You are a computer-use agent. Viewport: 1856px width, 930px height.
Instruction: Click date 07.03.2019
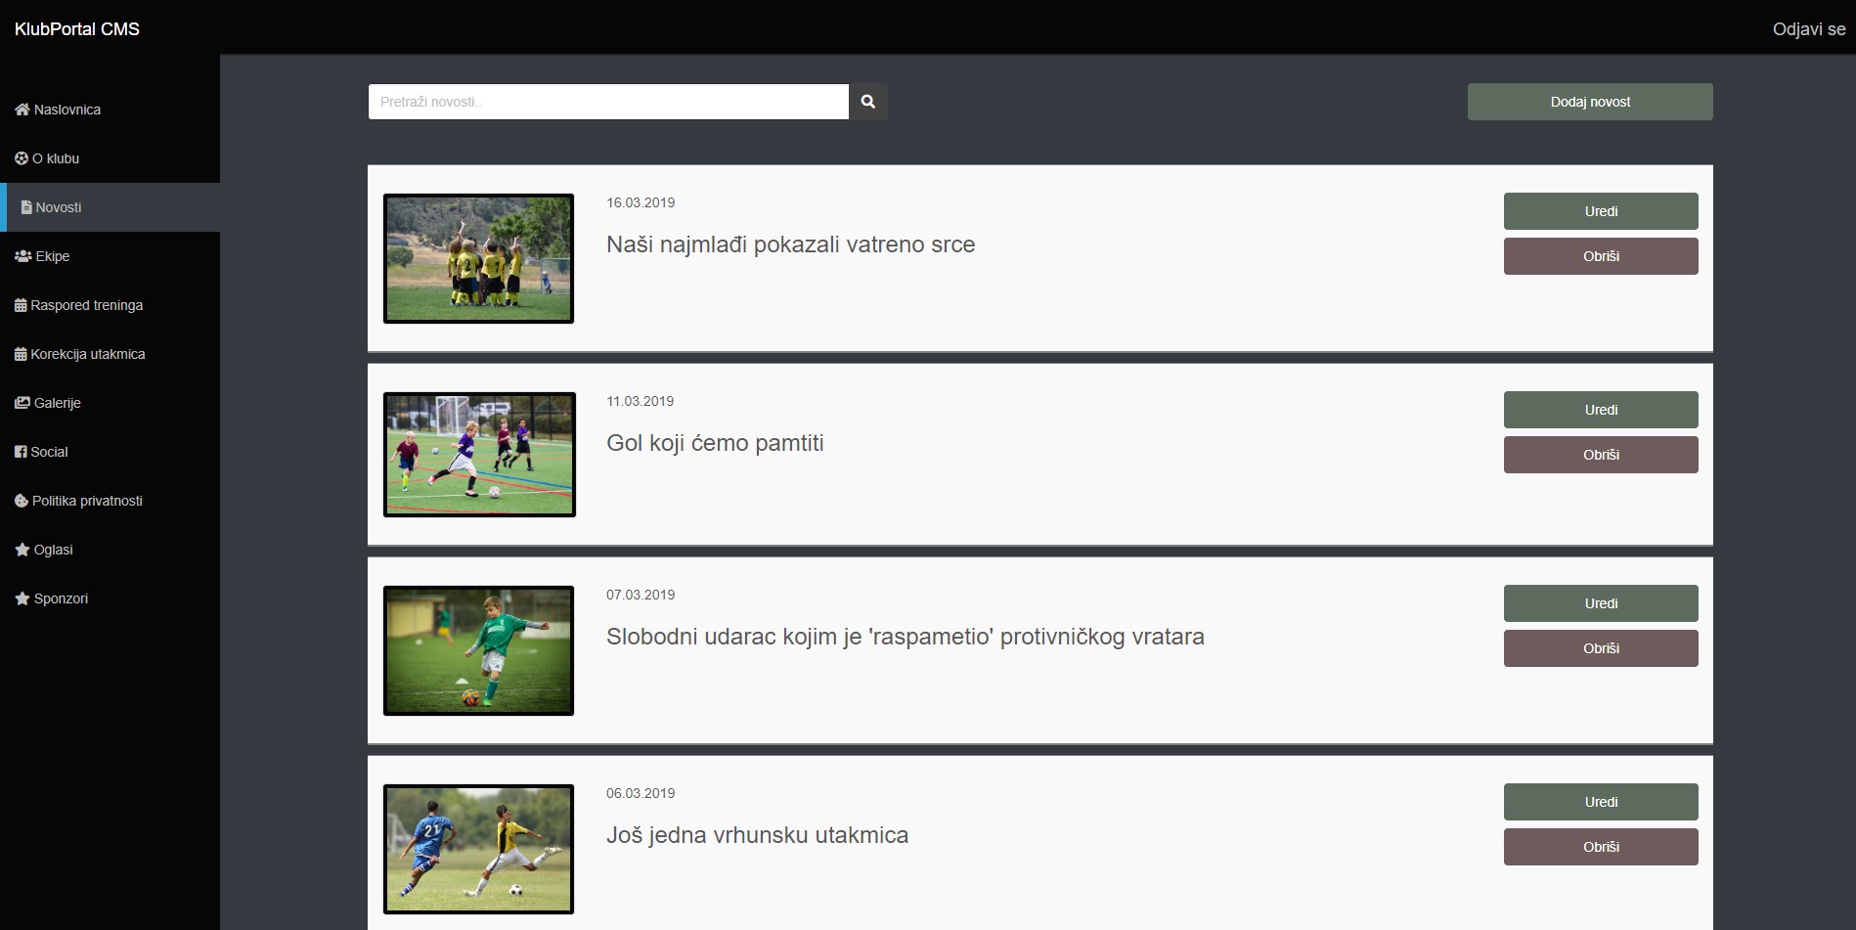click(641, 595)
